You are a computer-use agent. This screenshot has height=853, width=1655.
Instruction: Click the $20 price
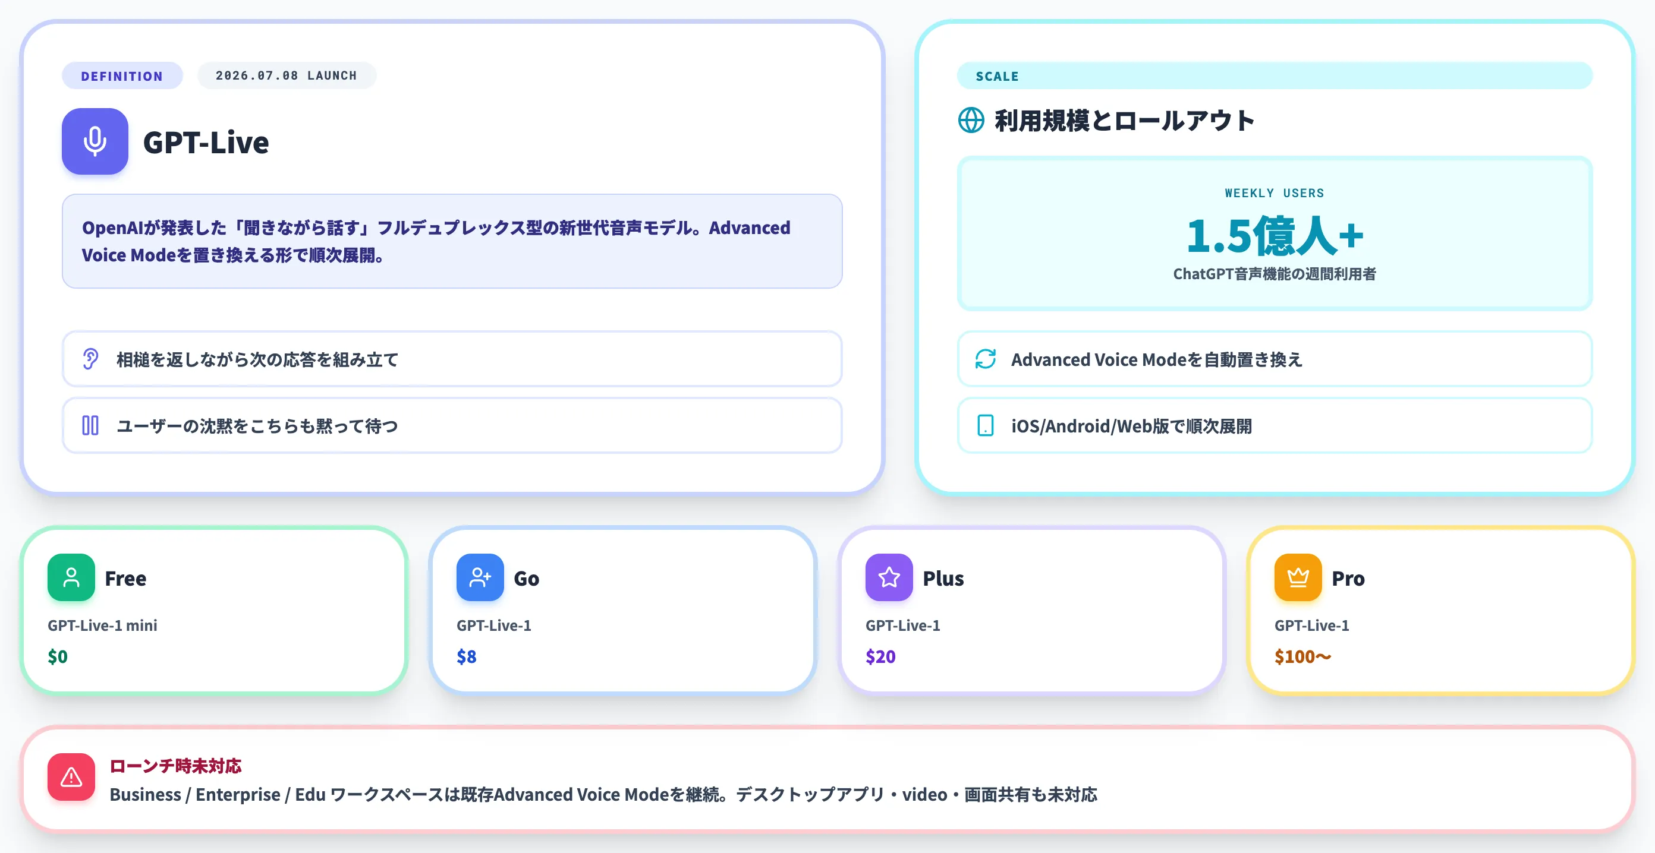(880, 656)
